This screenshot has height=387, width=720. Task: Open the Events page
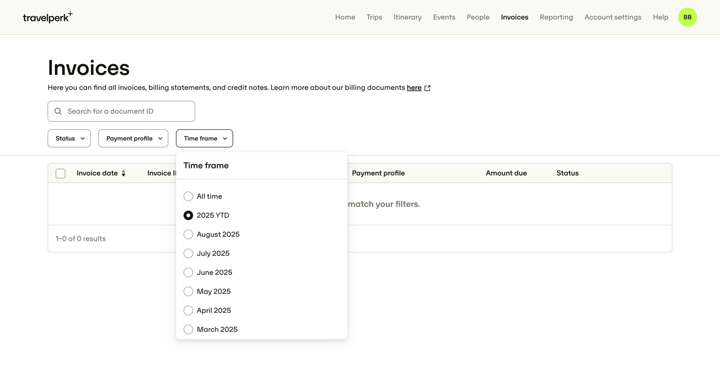444,17
